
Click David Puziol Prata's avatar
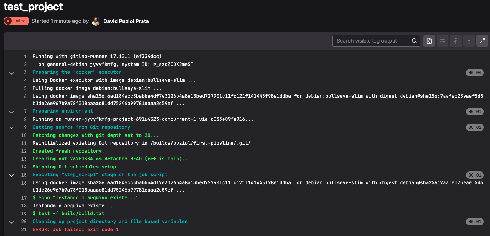pos(96,21)
